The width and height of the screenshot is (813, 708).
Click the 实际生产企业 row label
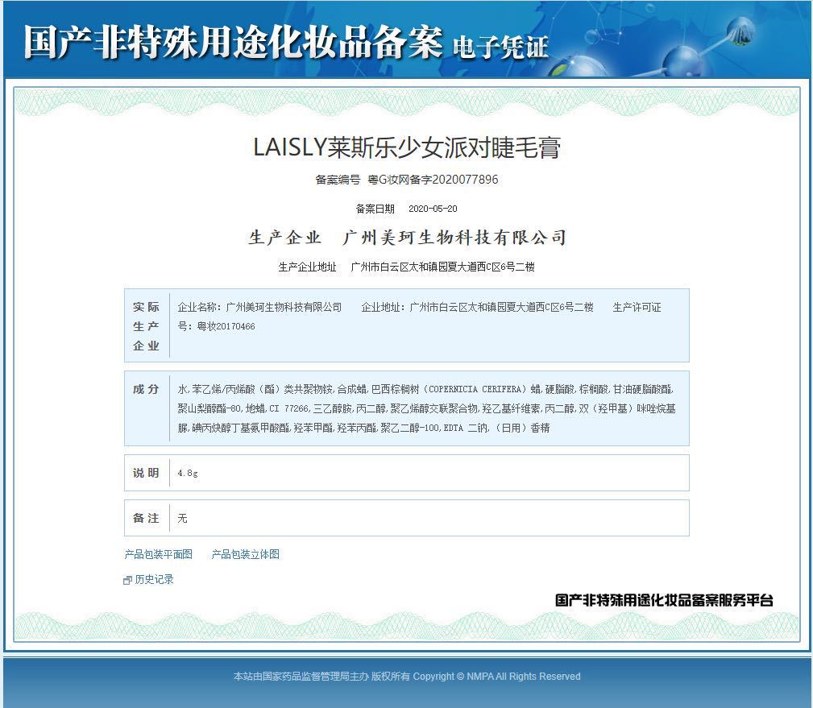pos(146,326)
